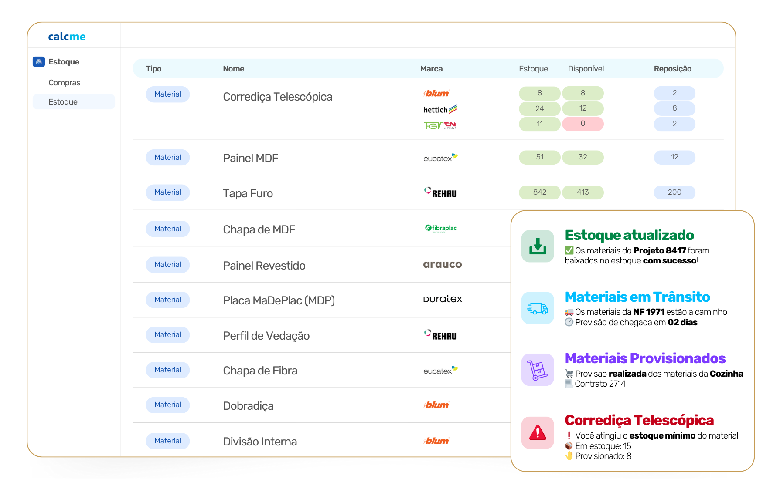Click the arauco brand logo
Screen dimensions: 763x479
pos(442,264)
